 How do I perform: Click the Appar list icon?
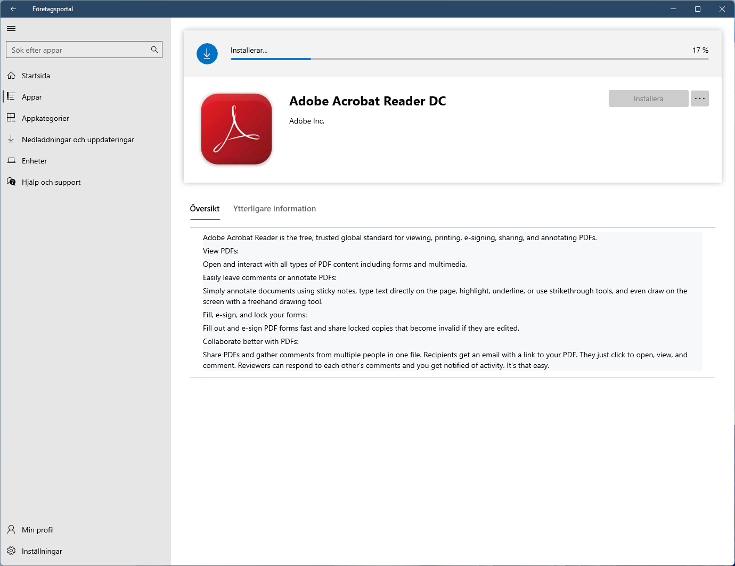tap(11, 96)
